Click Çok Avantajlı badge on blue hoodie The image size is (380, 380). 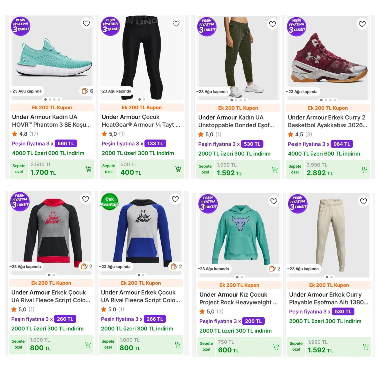pyautogui.click(x=110, y=202)
